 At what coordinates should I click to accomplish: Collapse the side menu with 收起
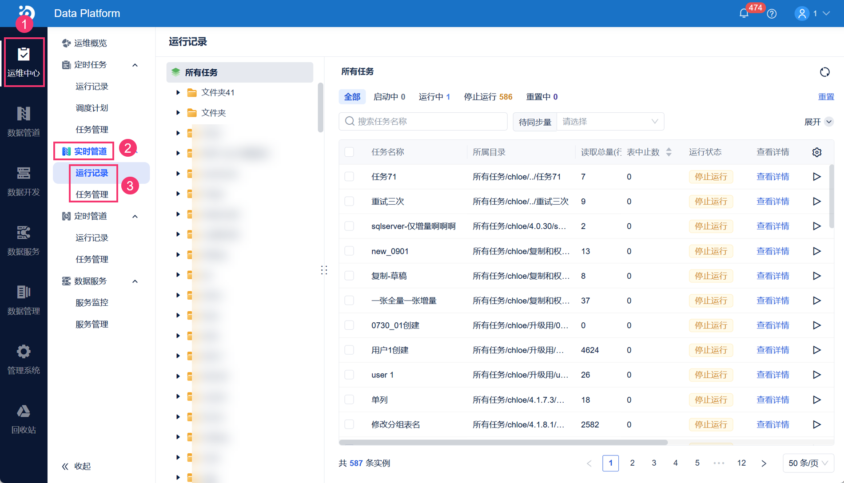76,466
